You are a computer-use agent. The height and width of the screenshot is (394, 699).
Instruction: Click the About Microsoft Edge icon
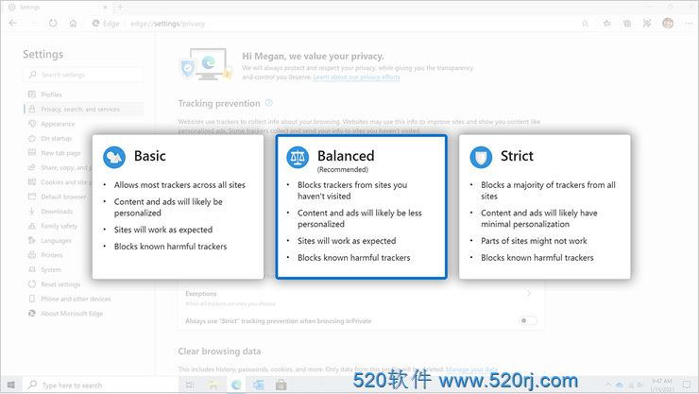(x=32, y=314)
